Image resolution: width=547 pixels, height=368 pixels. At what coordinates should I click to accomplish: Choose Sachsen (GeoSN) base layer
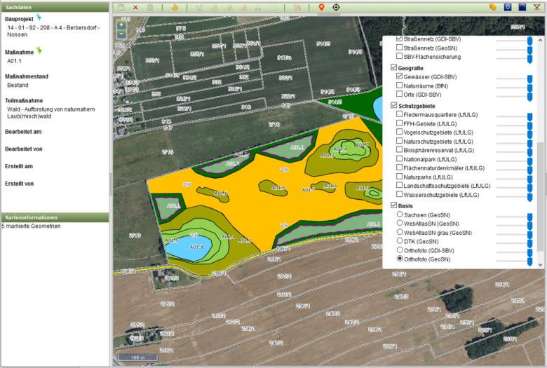[x=400, y=213]
